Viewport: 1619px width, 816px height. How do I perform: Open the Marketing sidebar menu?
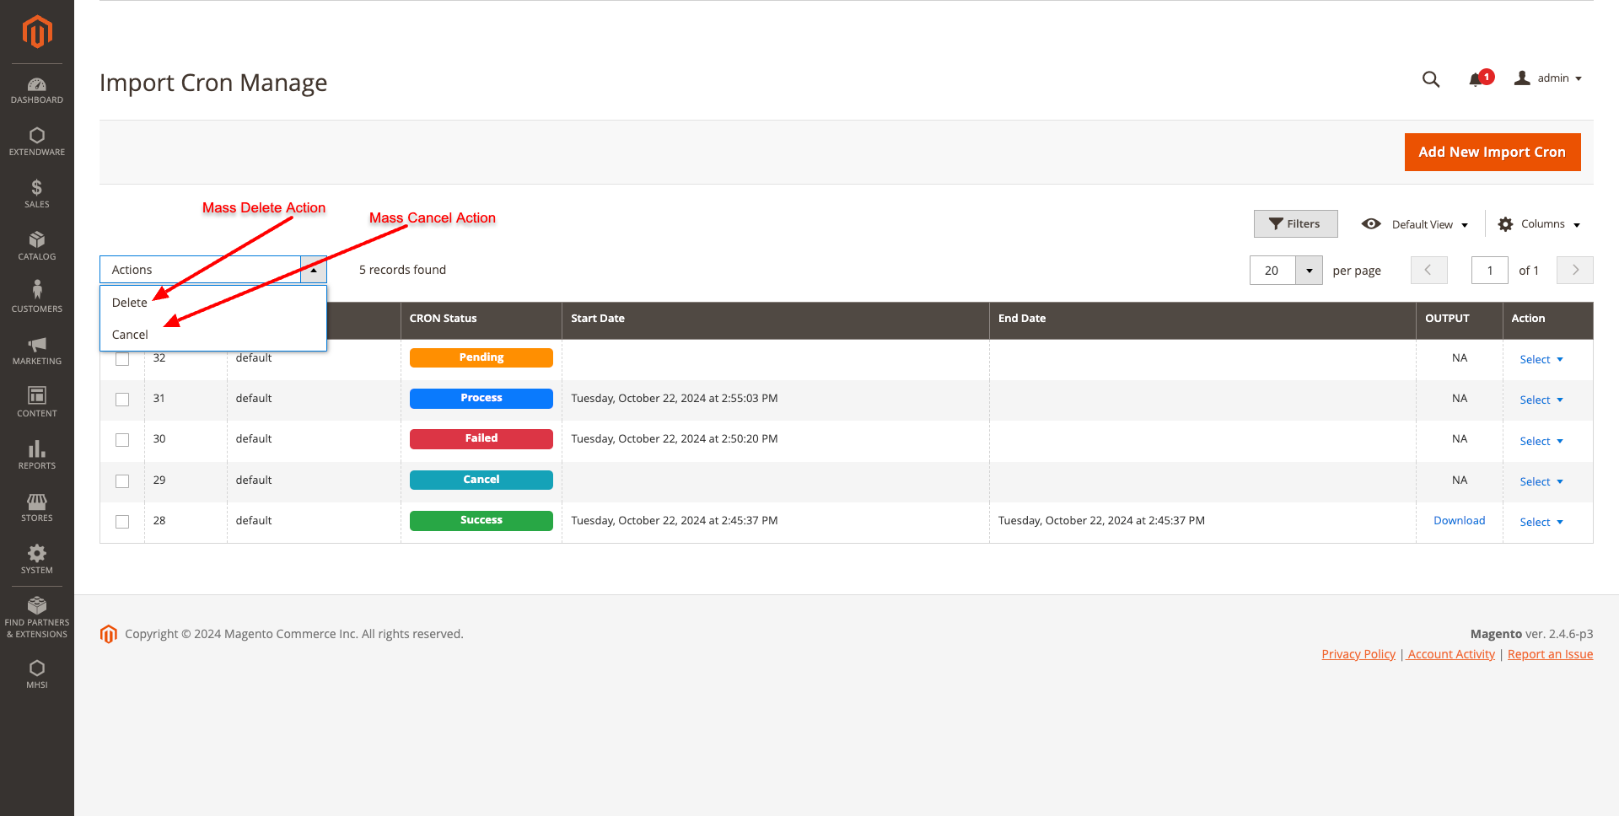tap(37, 351)
